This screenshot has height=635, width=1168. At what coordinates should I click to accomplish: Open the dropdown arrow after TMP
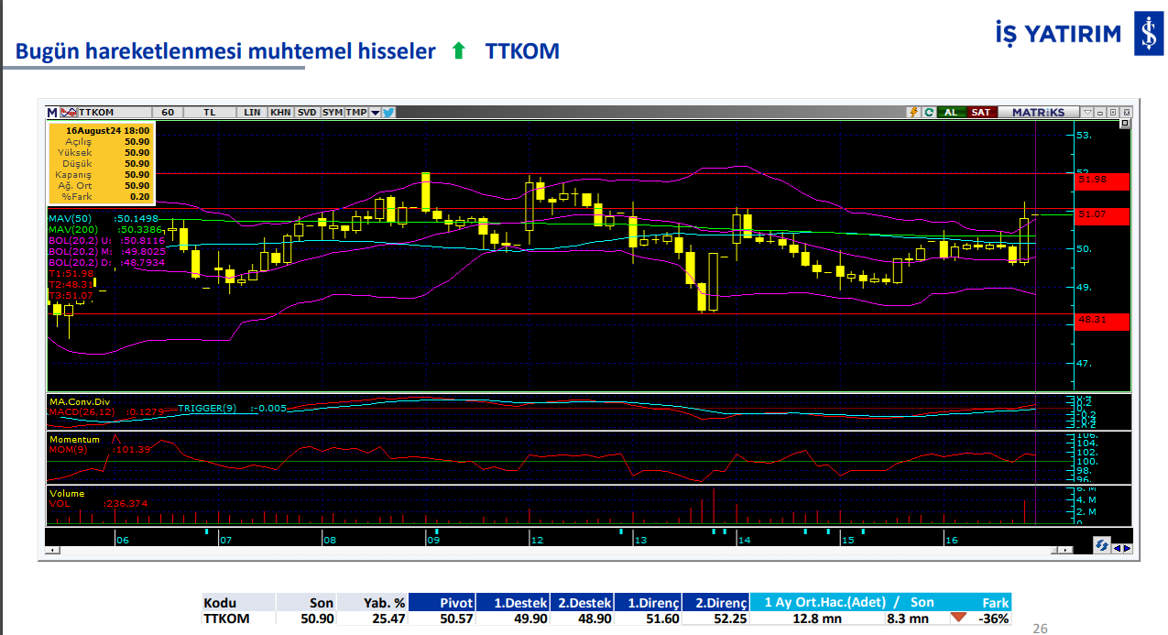click(x=375, y=112)
